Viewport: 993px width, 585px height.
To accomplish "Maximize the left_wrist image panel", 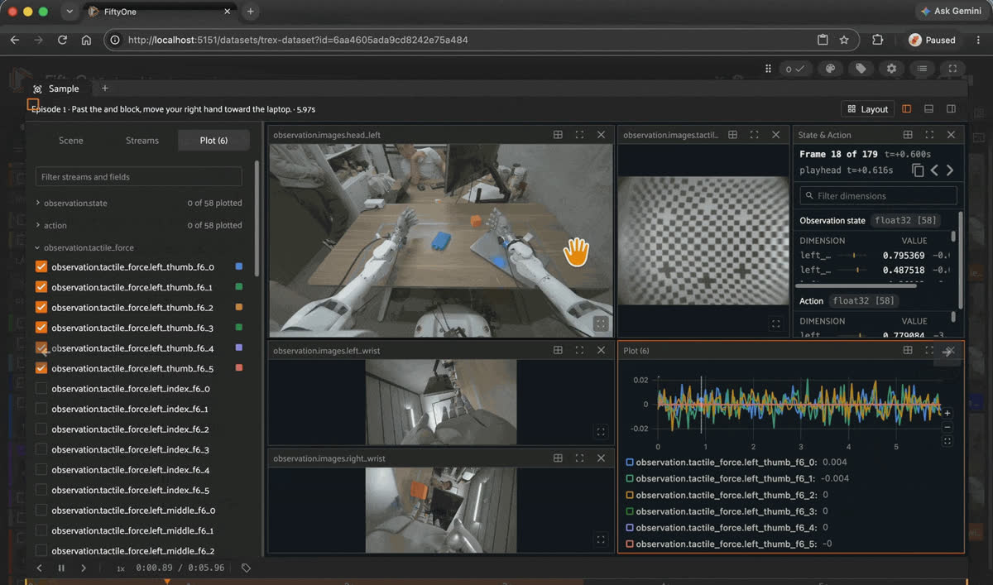I will pos(579,350).
